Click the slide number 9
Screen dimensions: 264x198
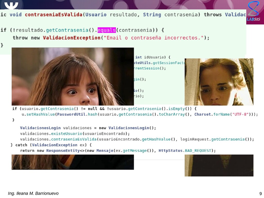[261, 194]
